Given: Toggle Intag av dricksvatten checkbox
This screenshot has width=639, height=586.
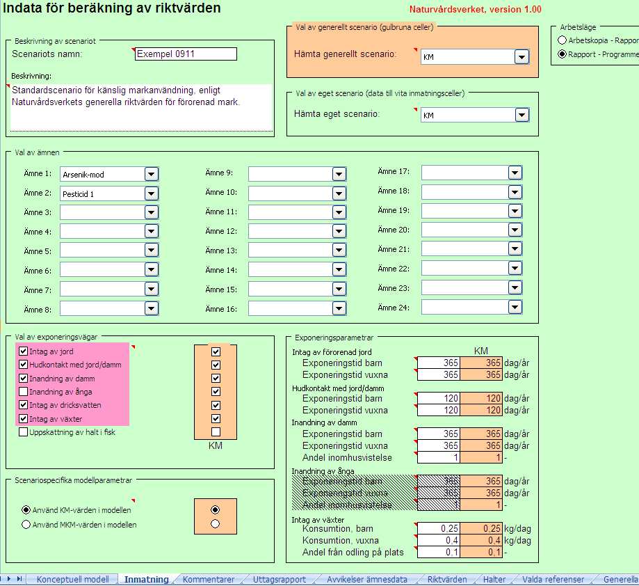Looking at the screenshot, I should [x=23, y=405].
